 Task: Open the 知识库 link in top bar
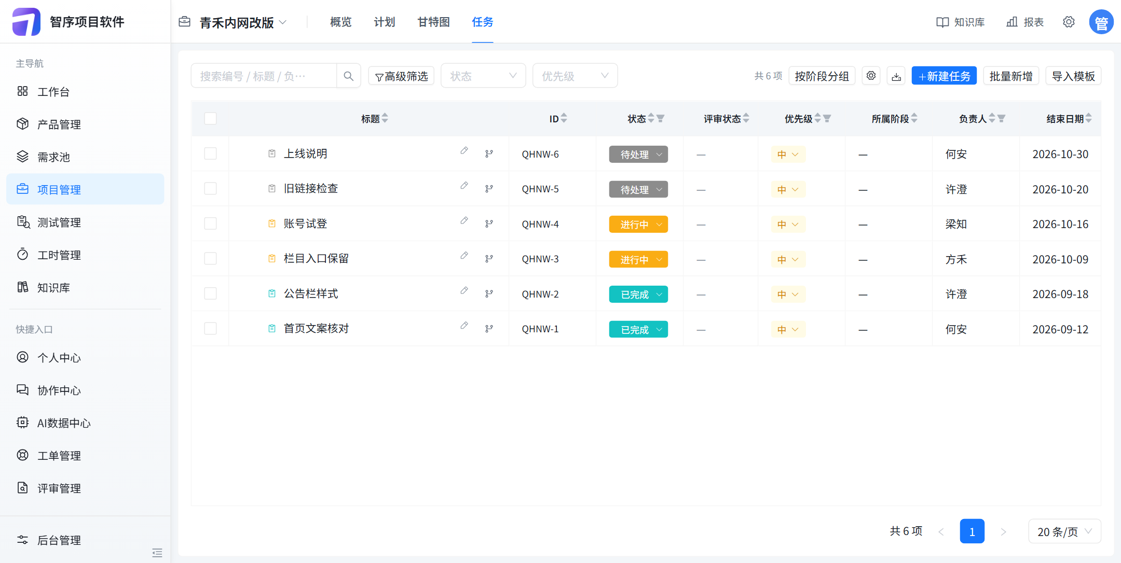coord(961,22)
